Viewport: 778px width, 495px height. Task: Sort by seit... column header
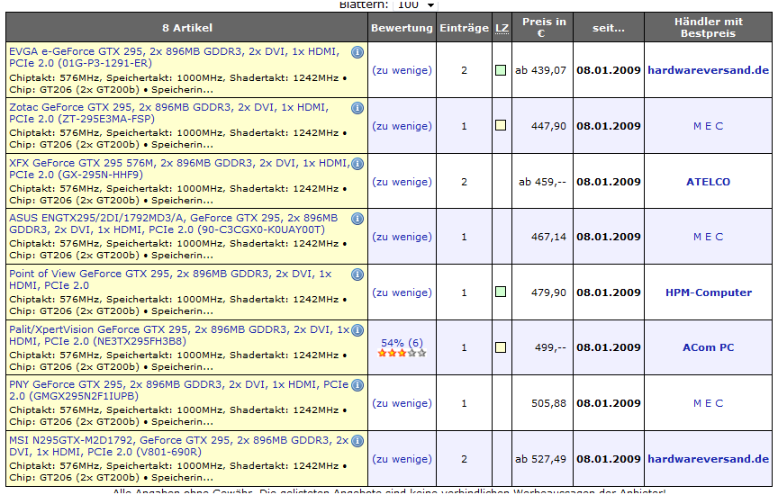click(x=609, y=28)
